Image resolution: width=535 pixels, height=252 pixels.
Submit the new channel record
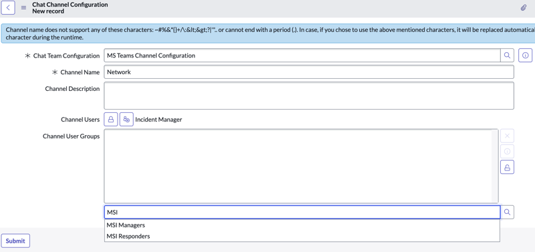pos(15,241)
